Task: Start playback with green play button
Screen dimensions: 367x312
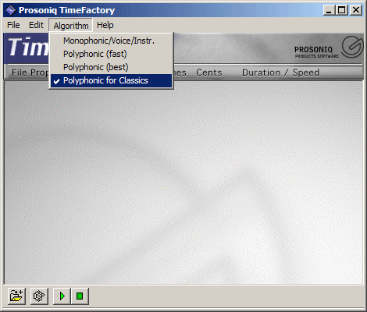Action: click(x=62, y=296)
